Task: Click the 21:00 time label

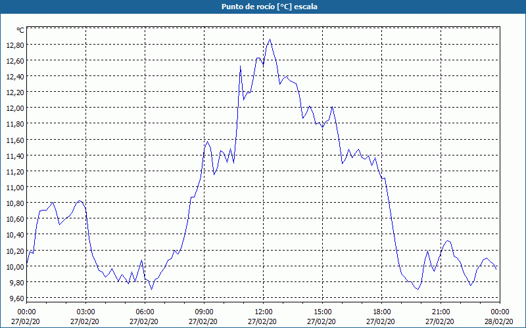Action: (441, 312)
